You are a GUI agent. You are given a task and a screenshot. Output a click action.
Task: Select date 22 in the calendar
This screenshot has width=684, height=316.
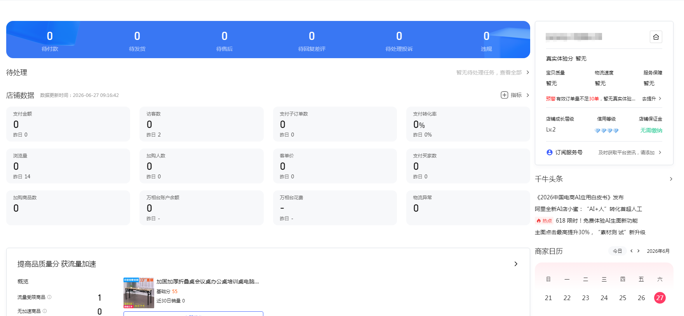pos(567,298)
